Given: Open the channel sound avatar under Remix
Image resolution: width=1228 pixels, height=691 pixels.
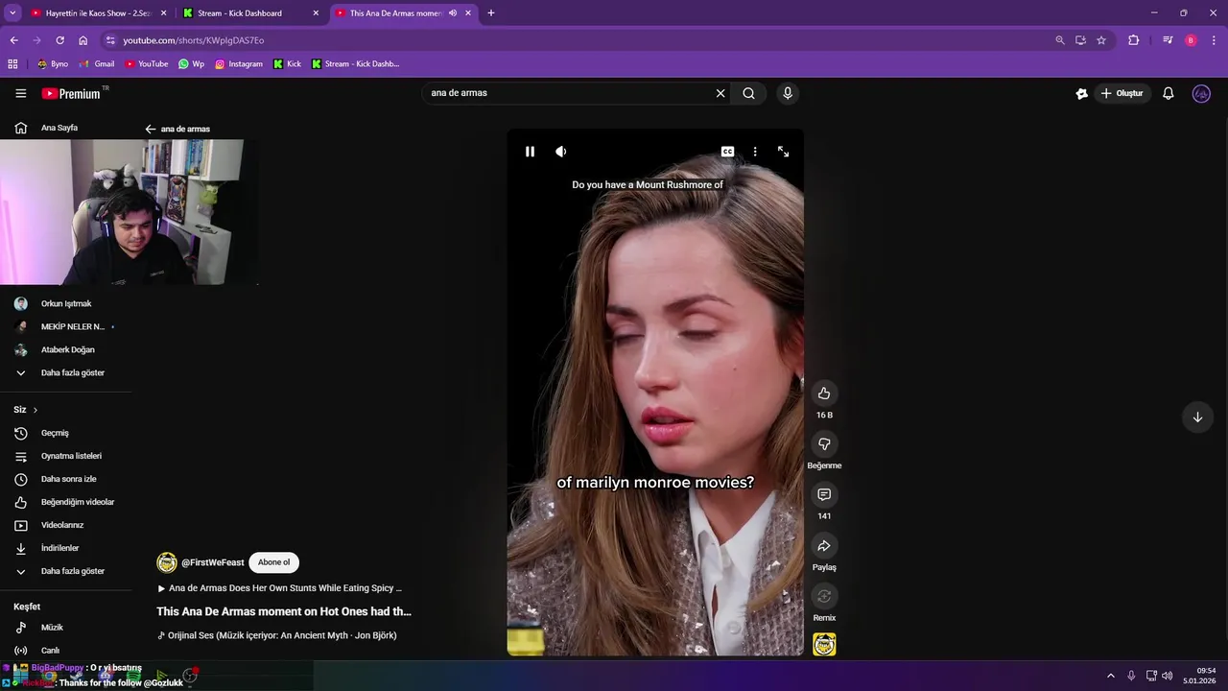Looking at the screenshot, I should (824, 645).
